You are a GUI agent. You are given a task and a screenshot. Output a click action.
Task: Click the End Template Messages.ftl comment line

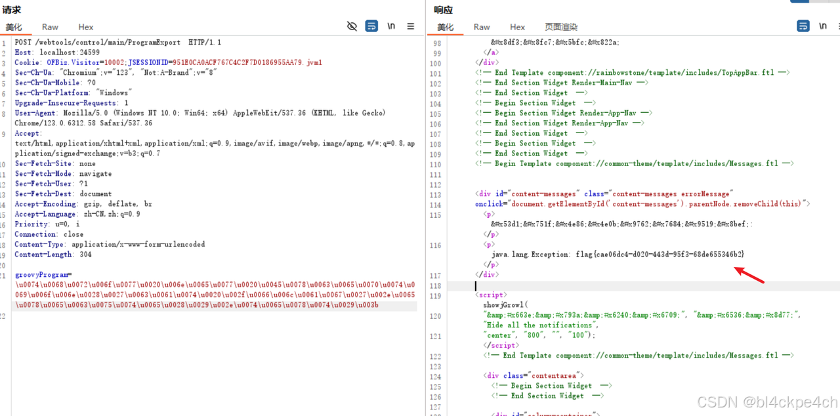[639, 356]
